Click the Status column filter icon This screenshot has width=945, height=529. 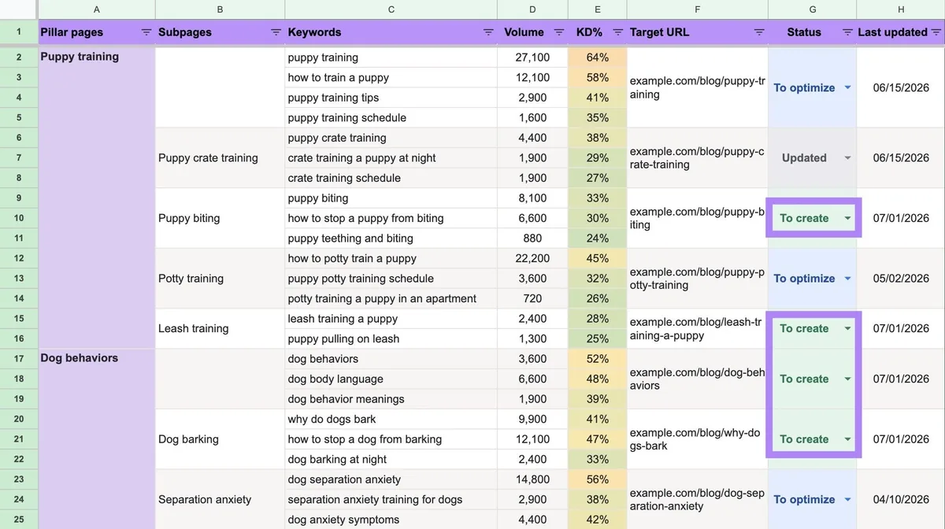[x=847, y=32]
